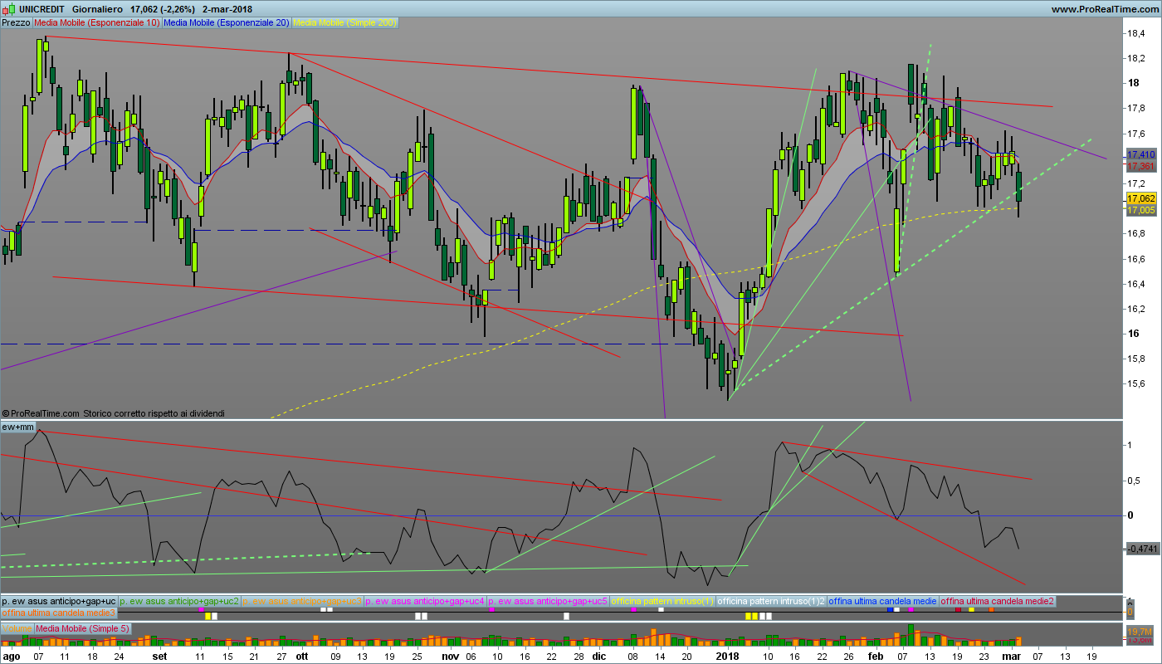Click the ott month marker on time axis
The image size is (1162, 664).
pos(302,656)
